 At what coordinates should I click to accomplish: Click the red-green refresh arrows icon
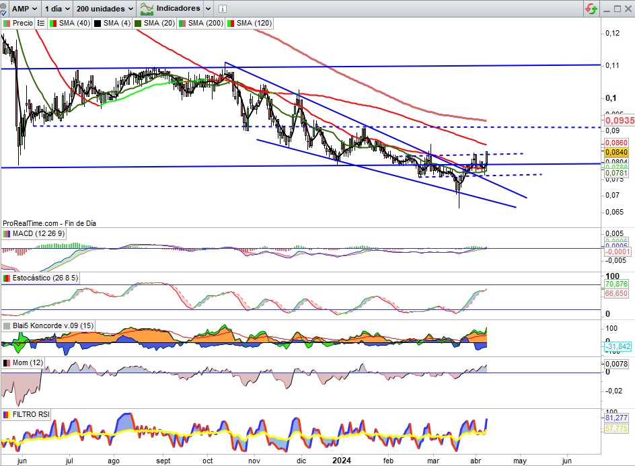coord(591,9)
